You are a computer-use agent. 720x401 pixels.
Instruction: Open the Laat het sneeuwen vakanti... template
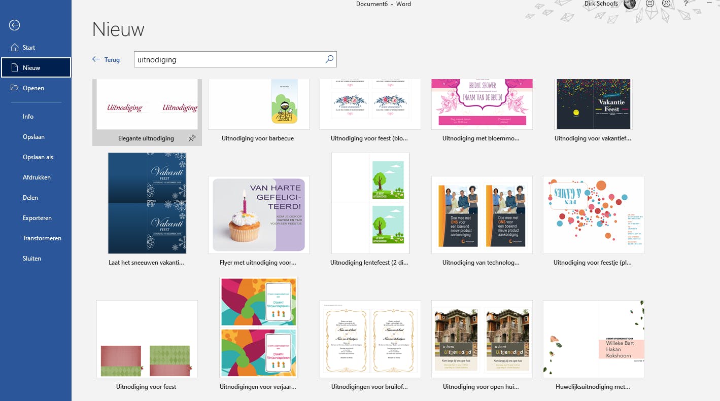[x=147, y=209]
